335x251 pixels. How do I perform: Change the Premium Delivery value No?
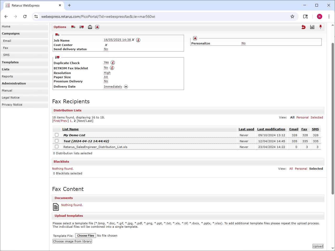coord(106,81)
